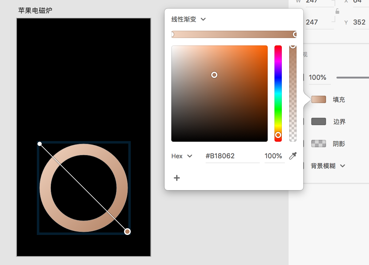
Task: Pick a color with the eyedropper tool
Action: [x=293, y=156]
